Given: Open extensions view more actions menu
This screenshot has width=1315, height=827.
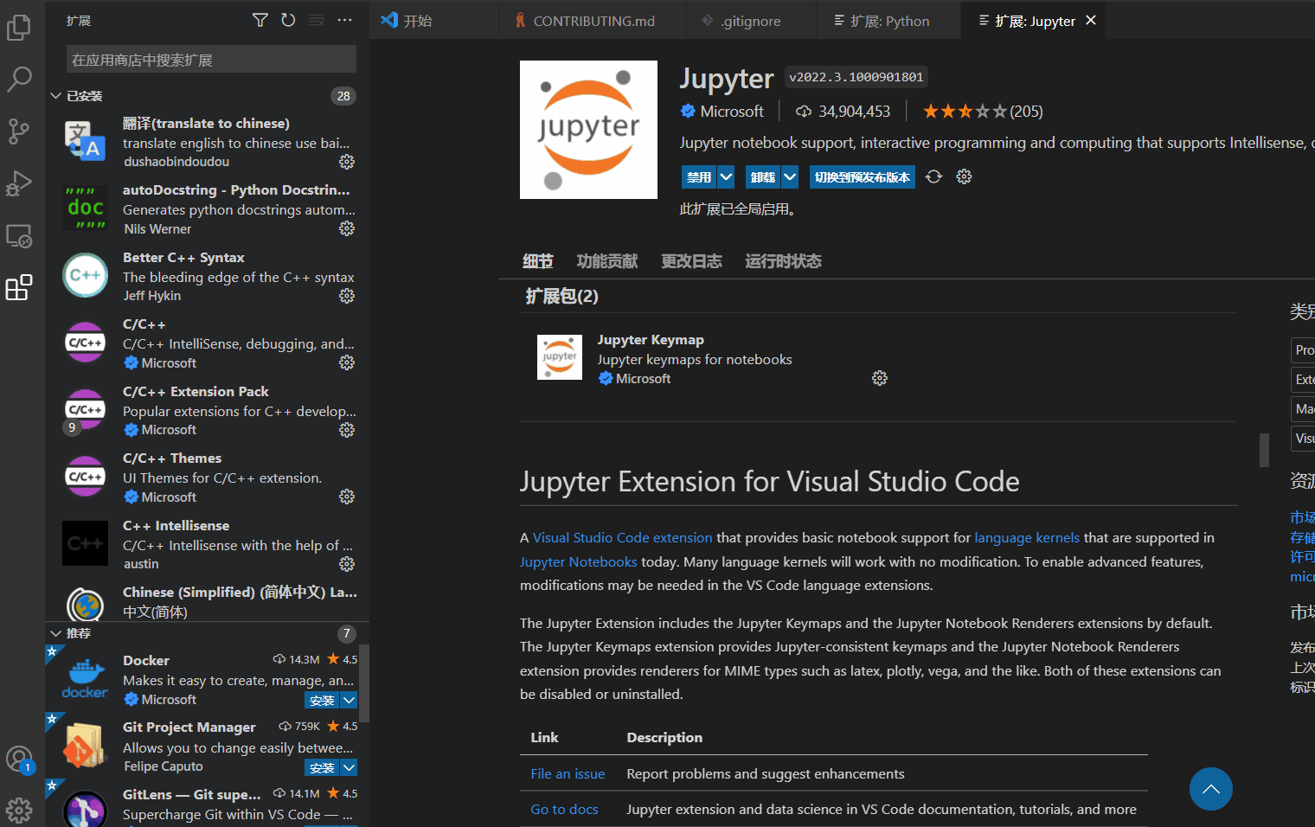Looking at the screenshot, I should coord(344,20).
